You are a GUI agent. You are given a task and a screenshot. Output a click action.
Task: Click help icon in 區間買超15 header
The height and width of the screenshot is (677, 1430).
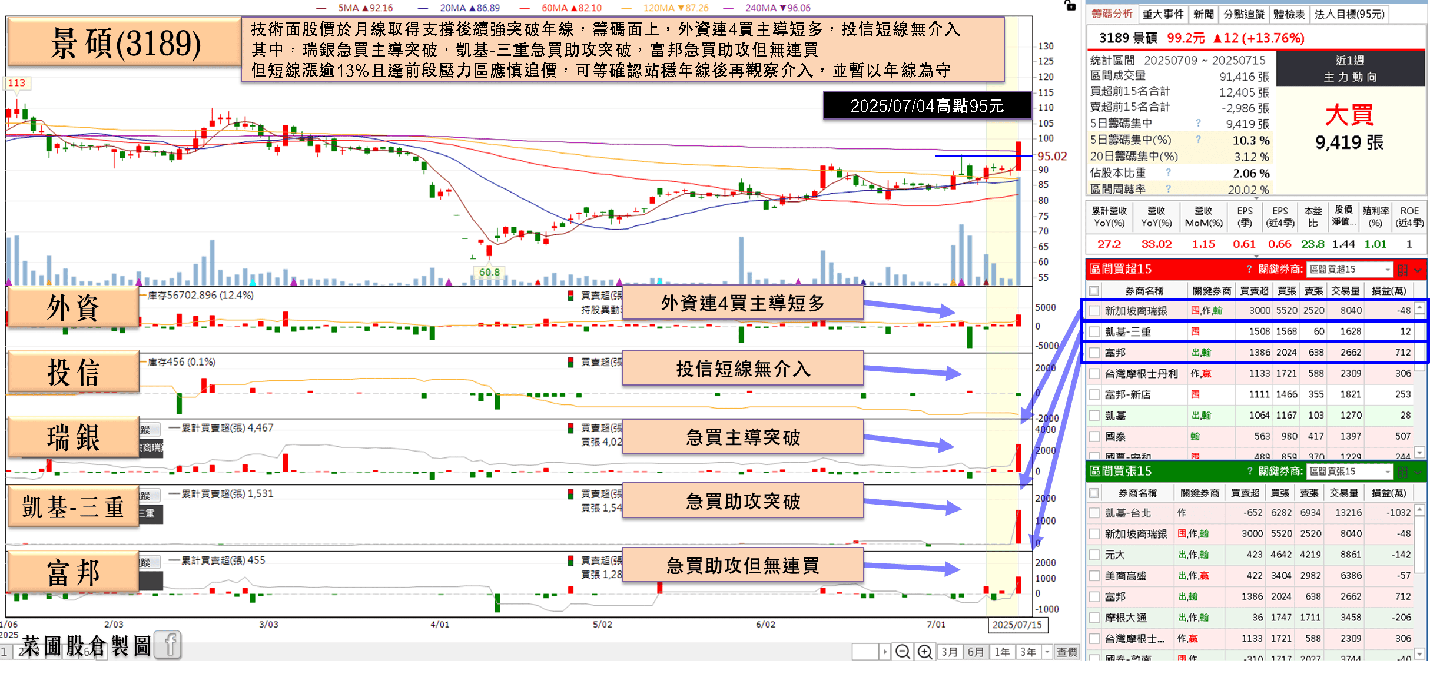pos(1249,269)
